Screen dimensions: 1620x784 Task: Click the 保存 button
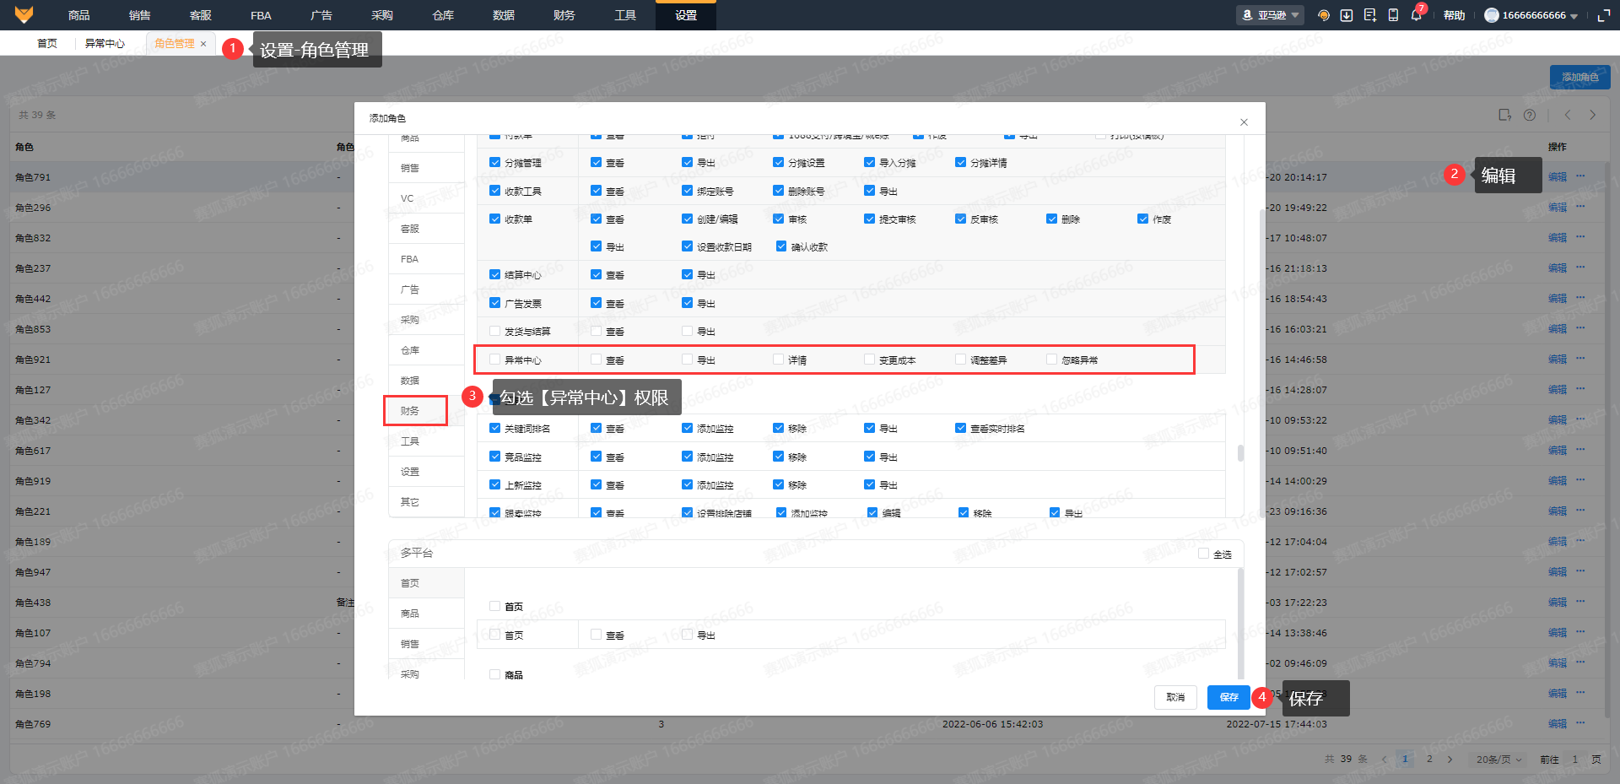tap(1228, 697)
